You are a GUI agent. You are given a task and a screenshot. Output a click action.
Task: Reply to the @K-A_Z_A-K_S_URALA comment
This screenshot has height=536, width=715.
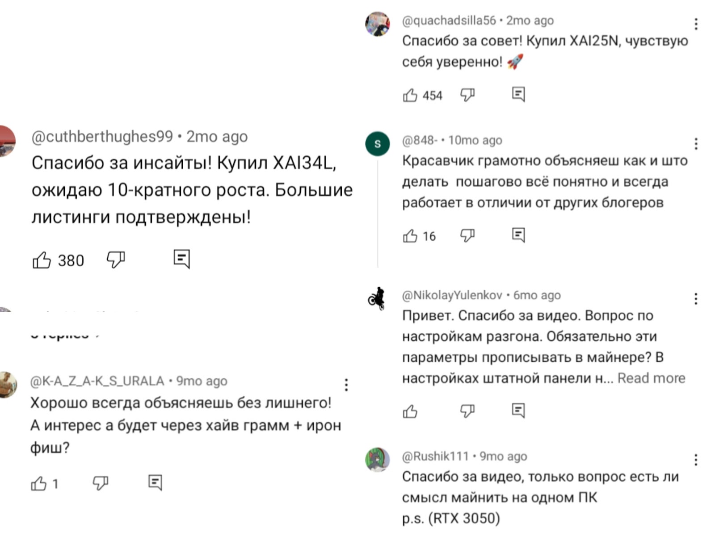(x=155, y=482)
